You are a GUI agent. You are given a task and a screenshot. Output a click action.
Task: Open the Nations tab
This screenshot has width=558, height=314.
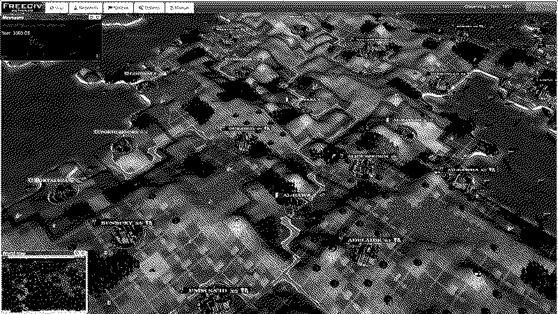pos(119,7)
